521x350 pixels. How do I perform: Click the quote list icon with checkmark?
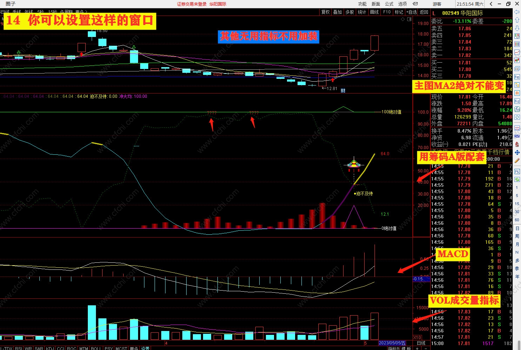click(517, 36)
